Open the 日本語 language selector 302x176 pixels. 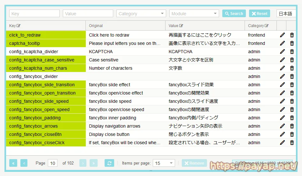(x=286, y=14)
